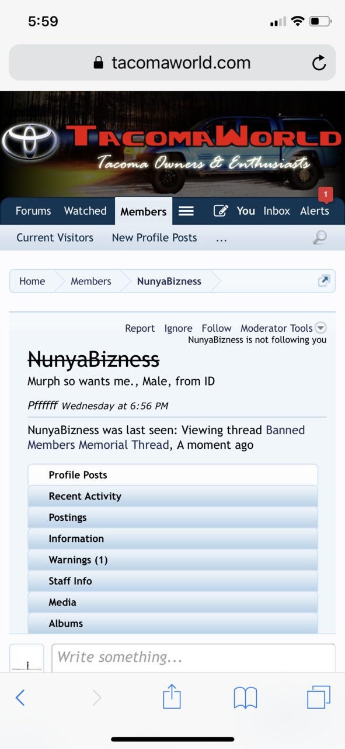Follow NunyaBizness
345x749 pixels.
(217, 328)
